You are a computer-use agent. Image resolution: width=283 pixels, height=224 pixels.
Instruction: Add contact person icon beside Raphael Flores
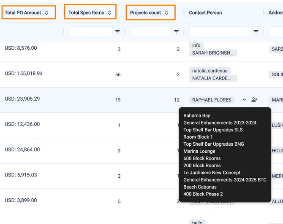(254, 100)
